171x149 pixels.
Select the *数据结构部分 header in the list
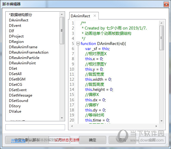coord(21,15)
